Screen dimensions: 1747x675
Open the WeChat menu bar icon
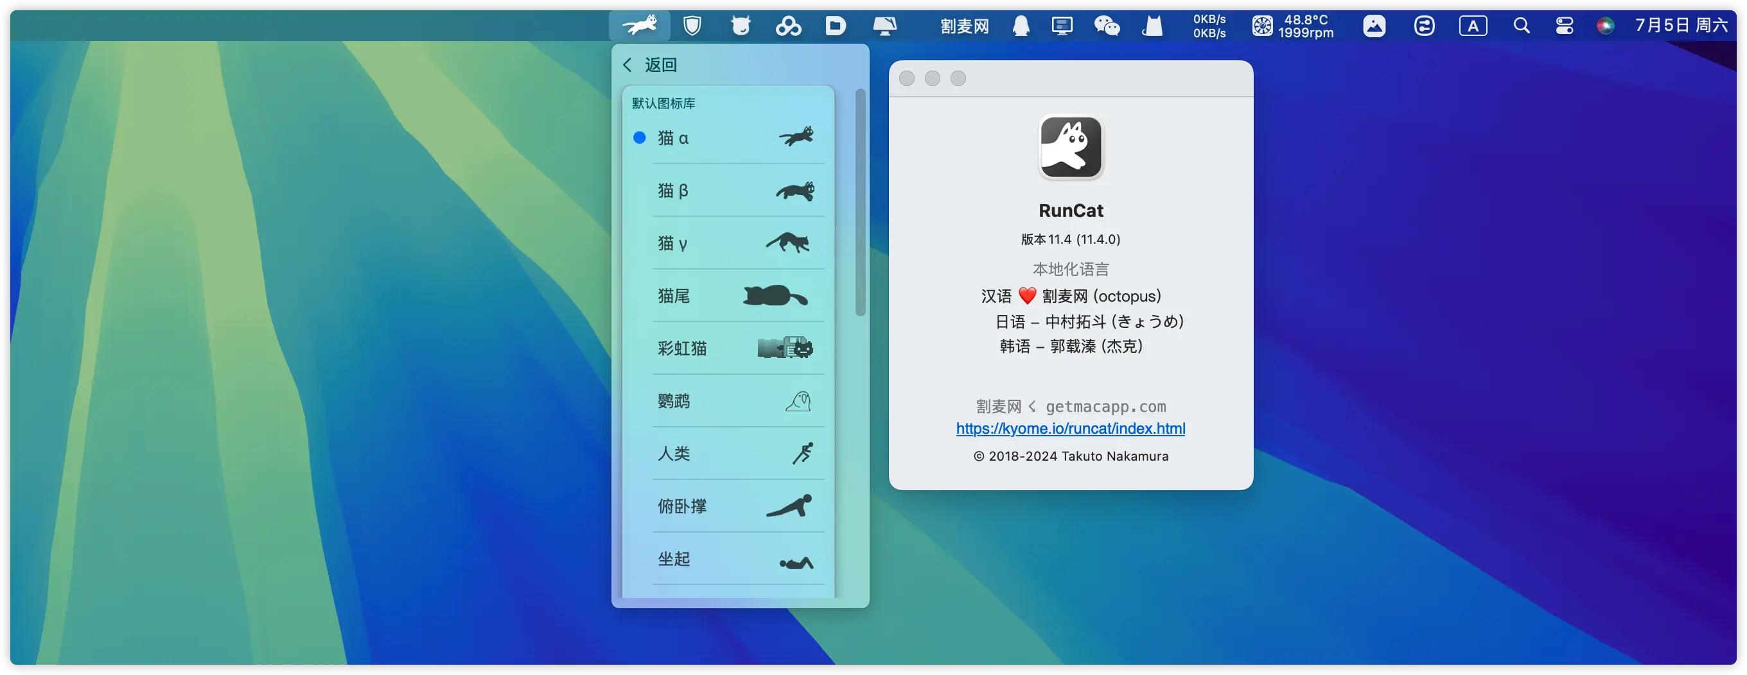point(1107,26)
